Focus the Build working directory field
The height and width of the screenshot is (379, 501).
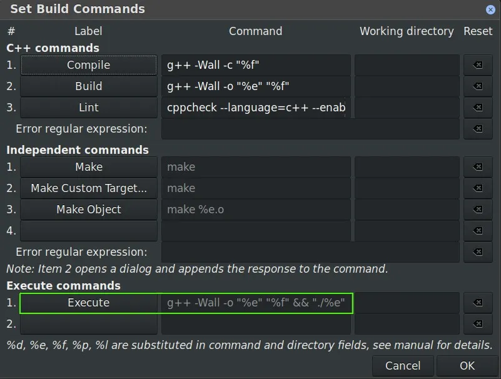pos(407,86)
